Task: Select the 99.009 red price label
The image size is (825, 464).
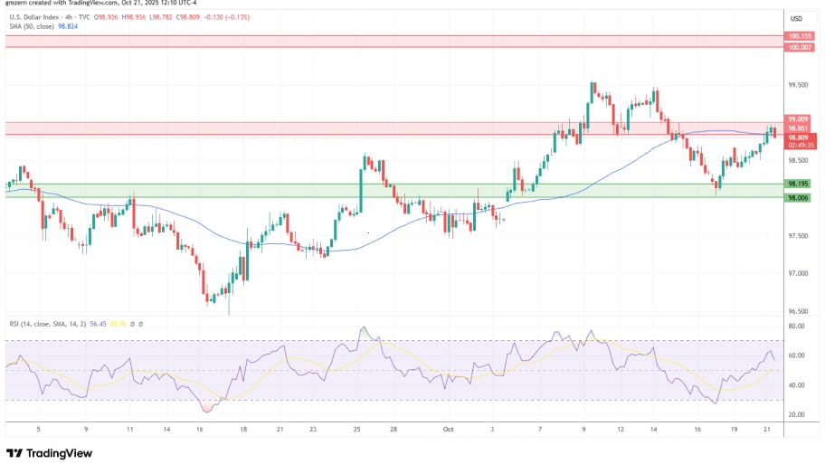Action: tap(799, 119)
